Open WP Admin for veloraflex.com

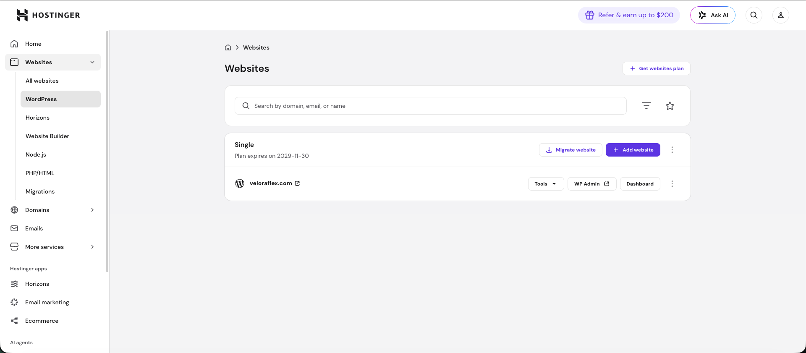click(592, 184)
